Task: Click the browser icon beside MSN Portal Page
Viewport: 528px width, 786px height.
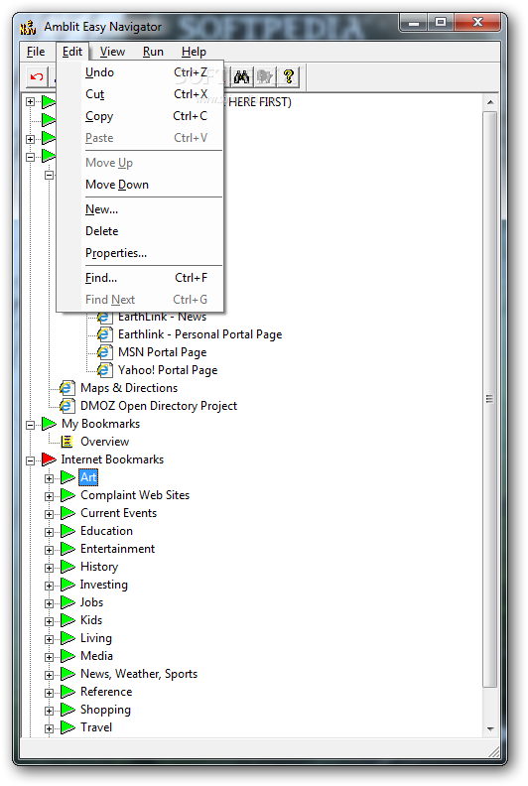Action: tap(104, 352)
